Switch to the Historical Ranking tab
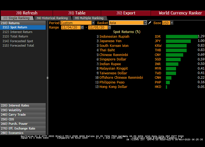 point(52,18)
